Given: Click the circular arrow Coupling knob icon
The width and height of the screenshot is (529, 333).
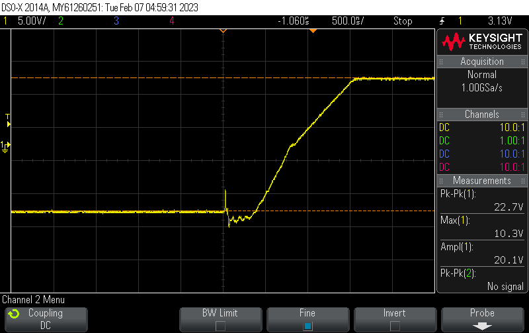Looking at the screenshot, I should [x=14, y=313].
